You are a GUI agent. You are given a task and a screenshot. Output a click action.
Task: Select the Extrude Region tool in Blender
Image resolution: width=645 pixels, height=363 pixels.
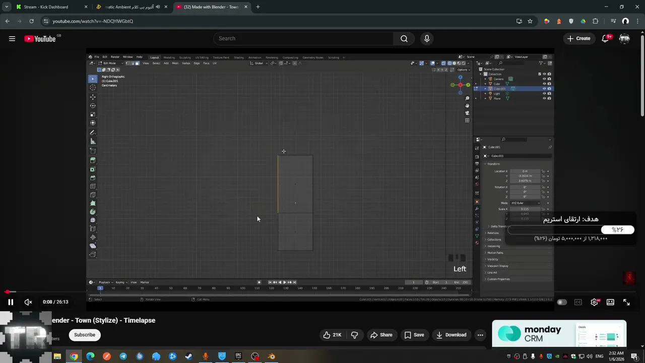pyautogui.click(x=93, y=160)
